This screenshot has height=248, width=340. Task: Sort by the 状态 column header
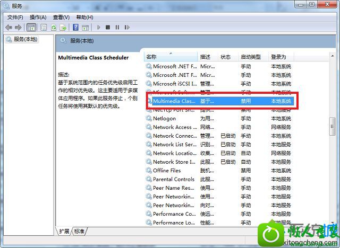pyautogui.click(x=228, y=57)
